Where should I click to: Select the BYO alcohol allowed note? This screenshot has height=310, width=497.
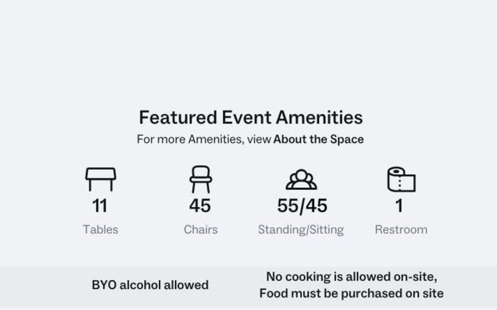[150, 285]
